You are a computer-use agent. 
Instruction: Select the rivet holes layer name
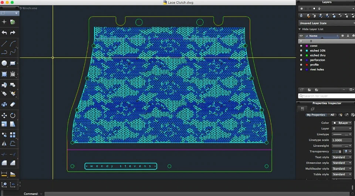click(x=317, y=70)
